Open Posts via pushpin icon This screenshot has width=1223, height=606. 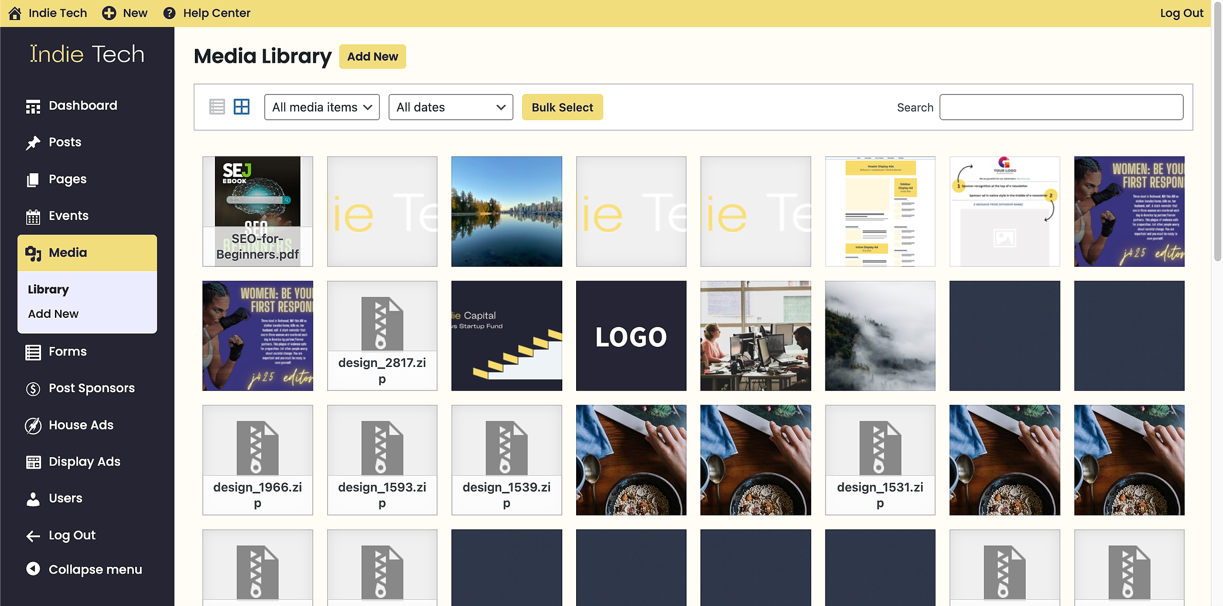pos(33,143)
